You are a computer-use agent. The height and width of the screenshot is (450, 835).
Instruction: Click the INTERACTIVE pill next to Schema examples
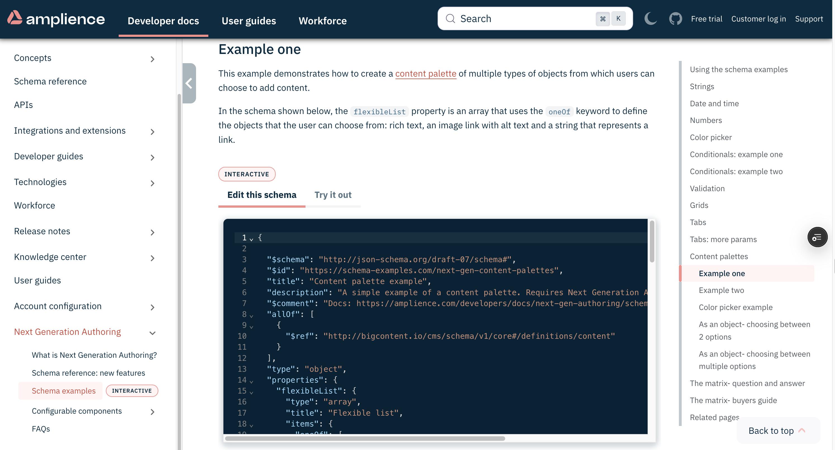[132, 391]
